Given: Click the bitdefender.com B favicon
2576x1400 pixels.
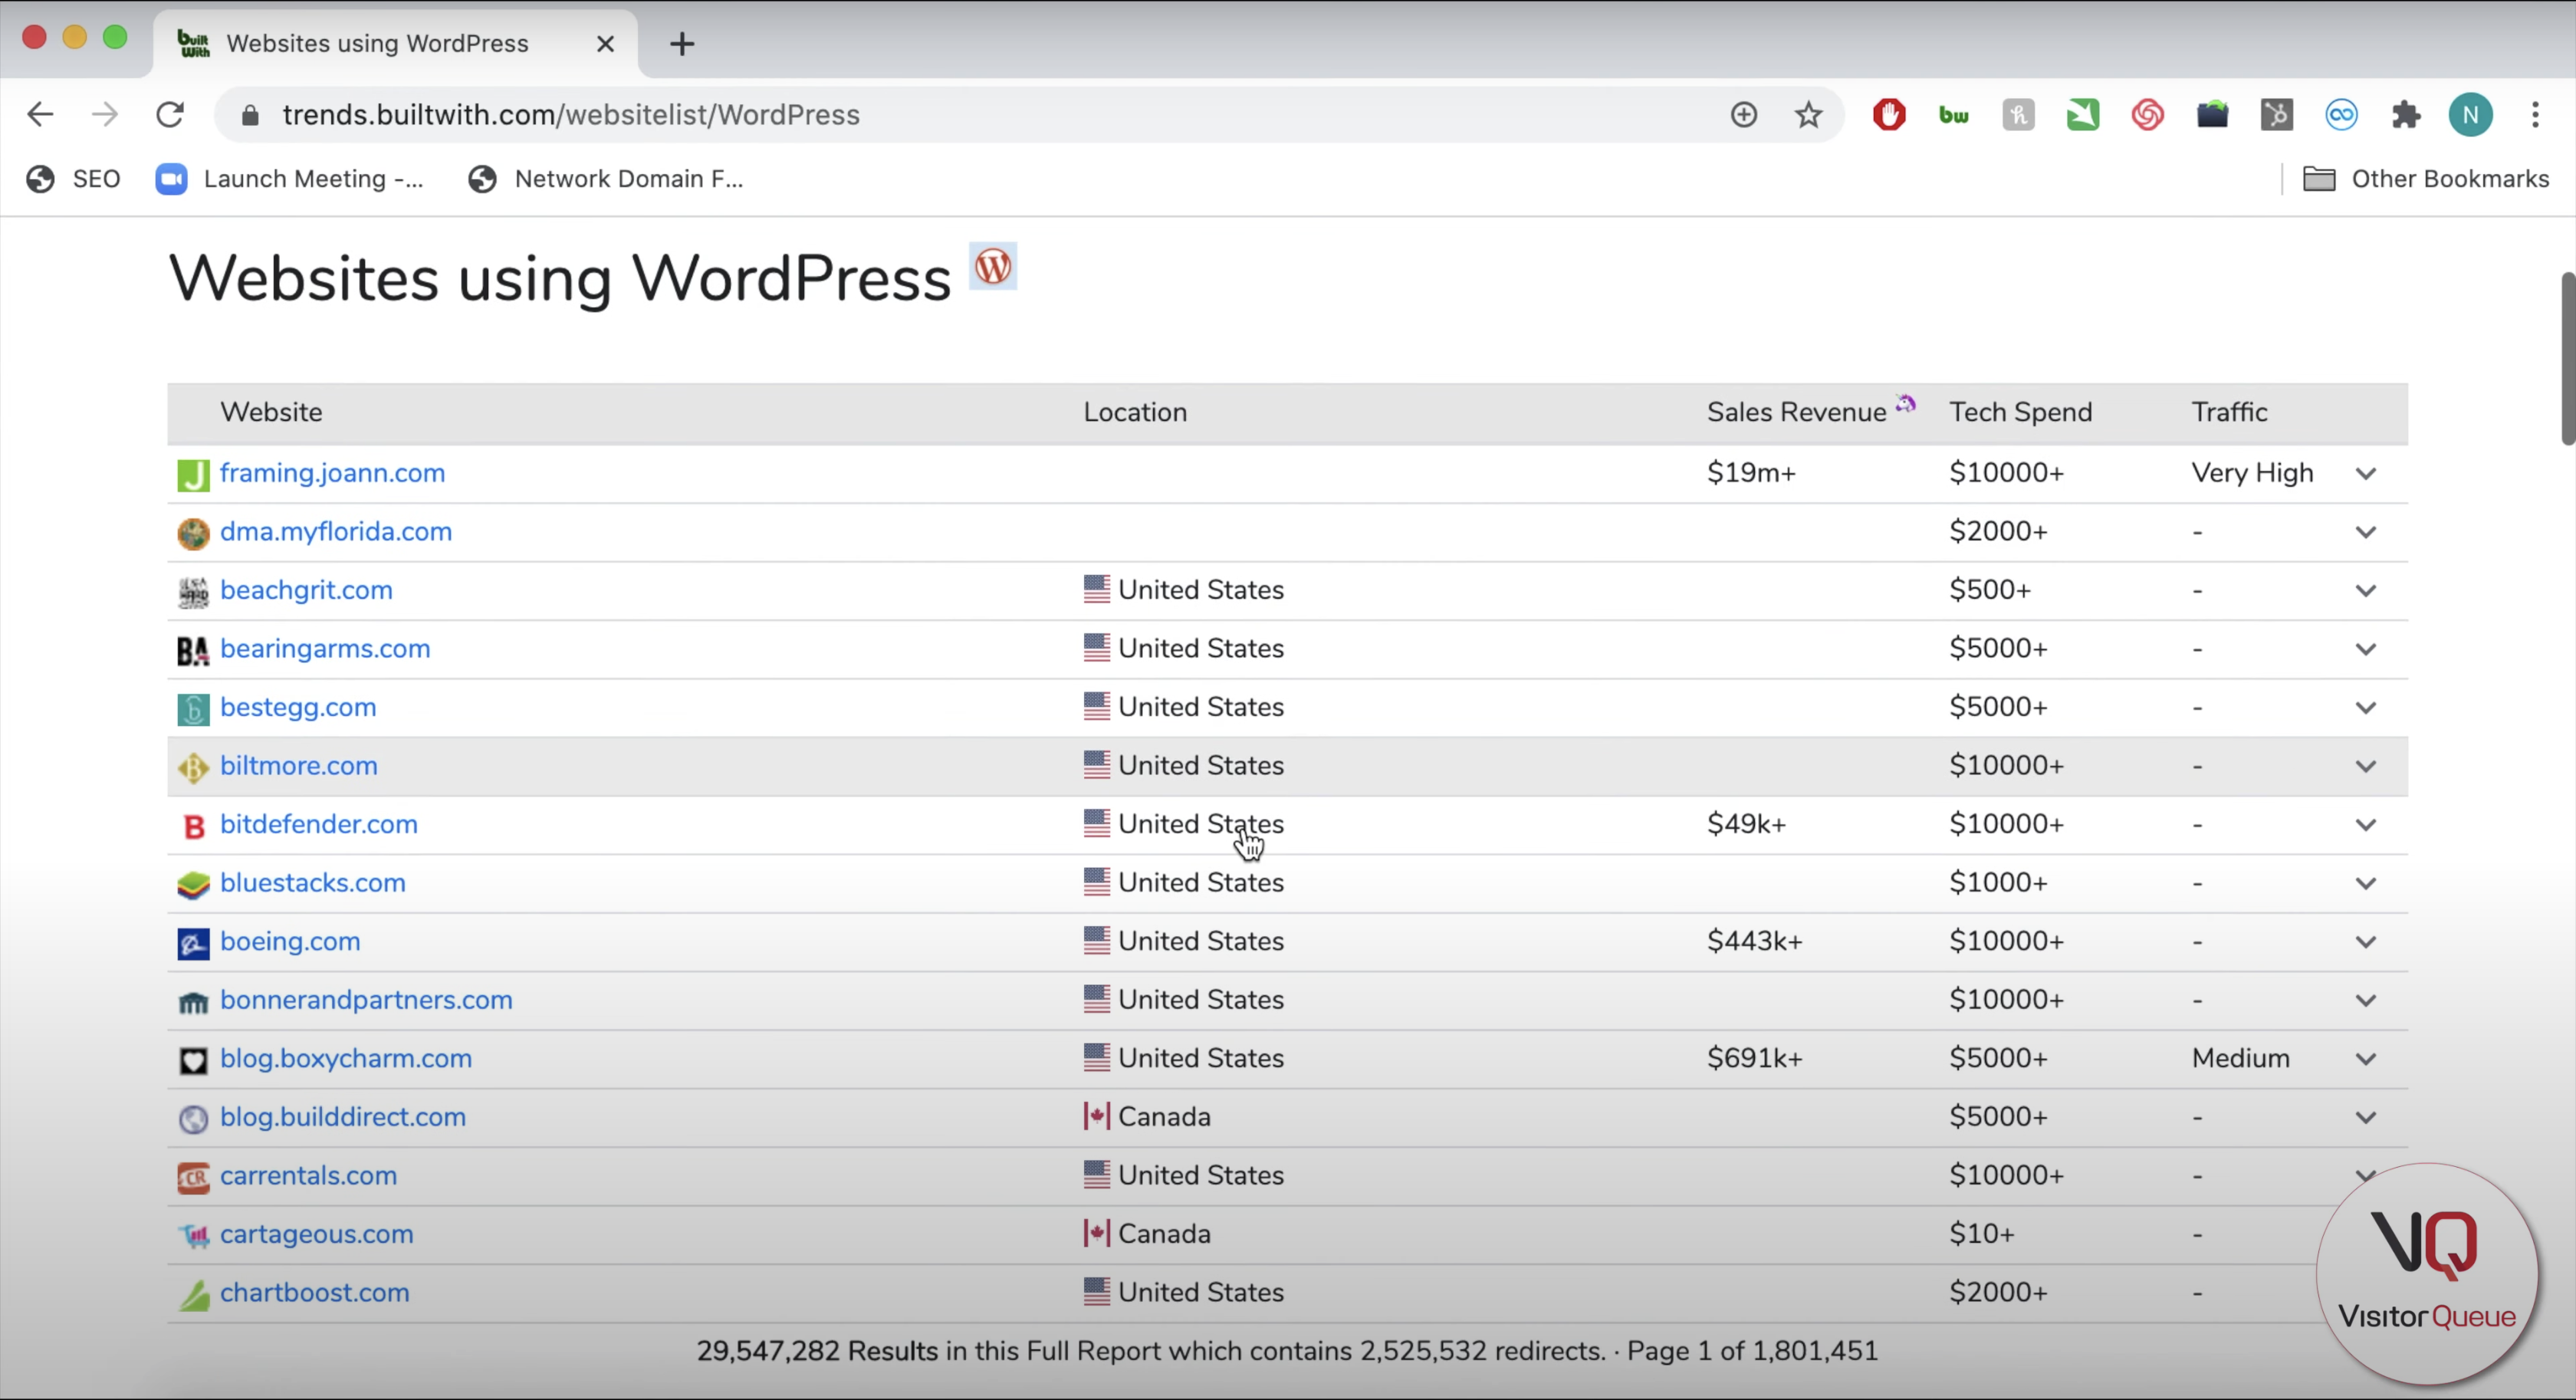Looking at the screenshot, I should [x=193, y=826].
